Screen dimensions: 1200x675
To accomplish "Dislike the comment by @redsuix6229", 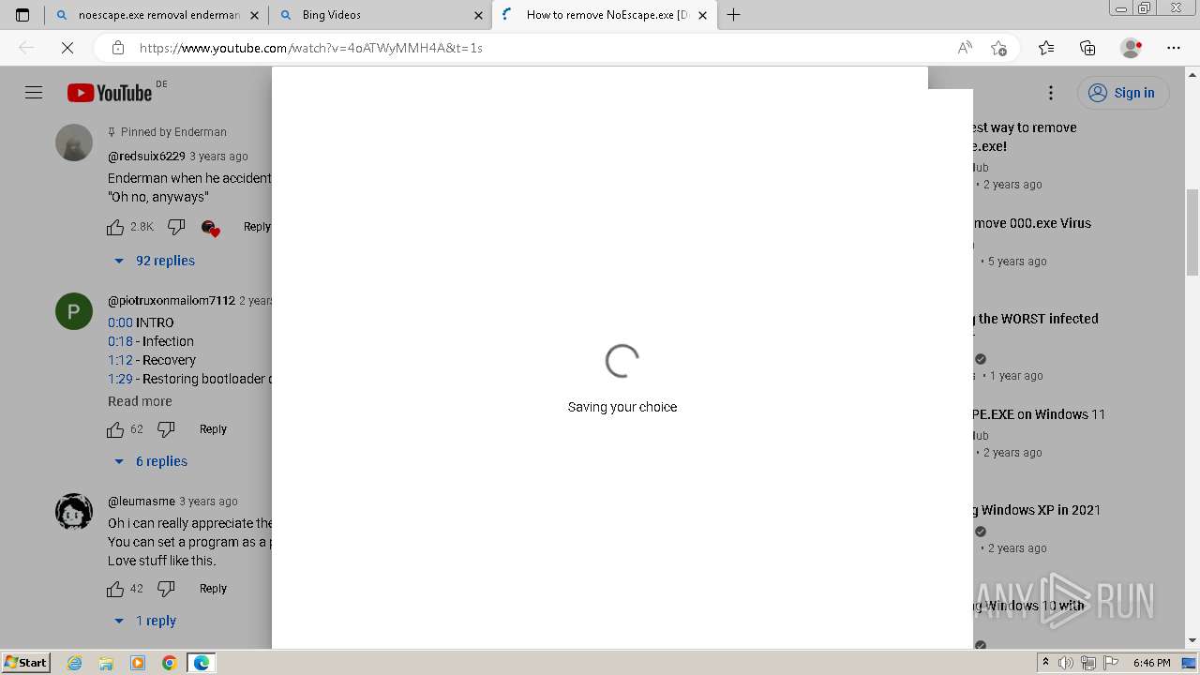I will click(175, 227).
